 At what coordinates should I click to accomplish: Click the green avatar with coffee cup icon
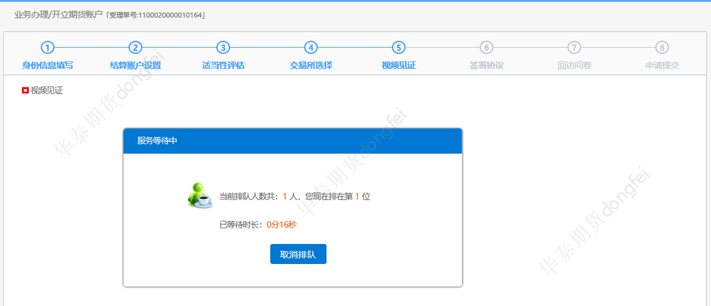(x=200, y=195)
